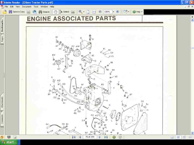The height and width of the screenshot is (145, 194).
Task: Click the Print icon in toolbar
Action: point(29,12)
